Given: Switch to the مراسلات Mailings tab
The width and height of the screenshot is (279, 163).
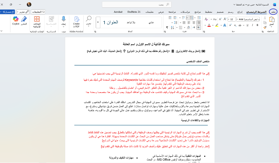Looking at the screenshot, I should click(185, 12).
